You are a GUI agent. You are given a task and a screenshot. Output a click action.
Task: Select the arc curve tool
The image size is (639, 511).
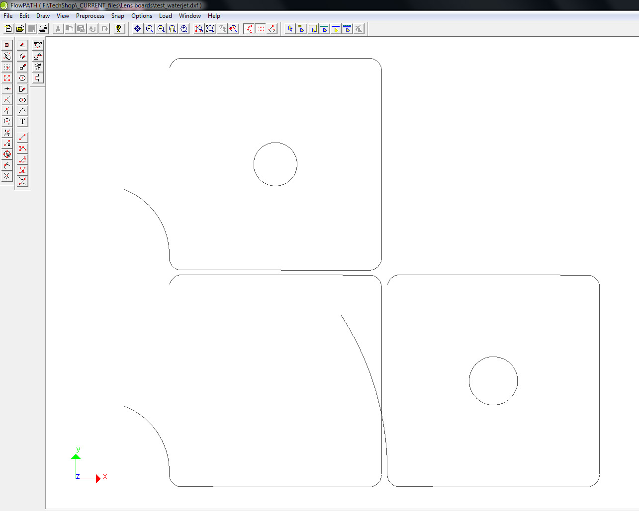point(22,111)
